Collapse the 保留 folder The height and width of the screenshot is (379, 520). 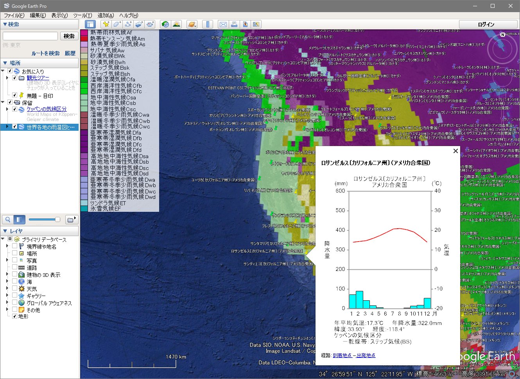point(3,103)
